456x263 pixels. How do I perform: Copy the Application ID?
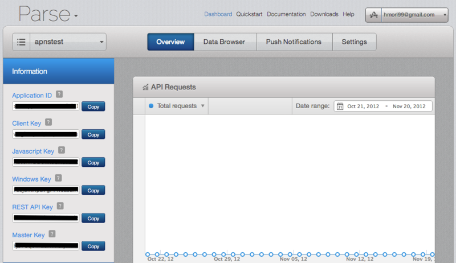click(x=93, y=106)
